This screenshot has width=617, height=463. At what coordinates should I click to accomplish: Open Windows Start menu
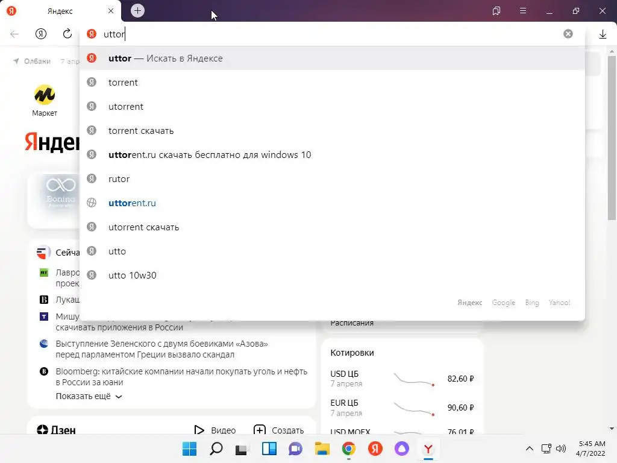(x=189, y=449)
